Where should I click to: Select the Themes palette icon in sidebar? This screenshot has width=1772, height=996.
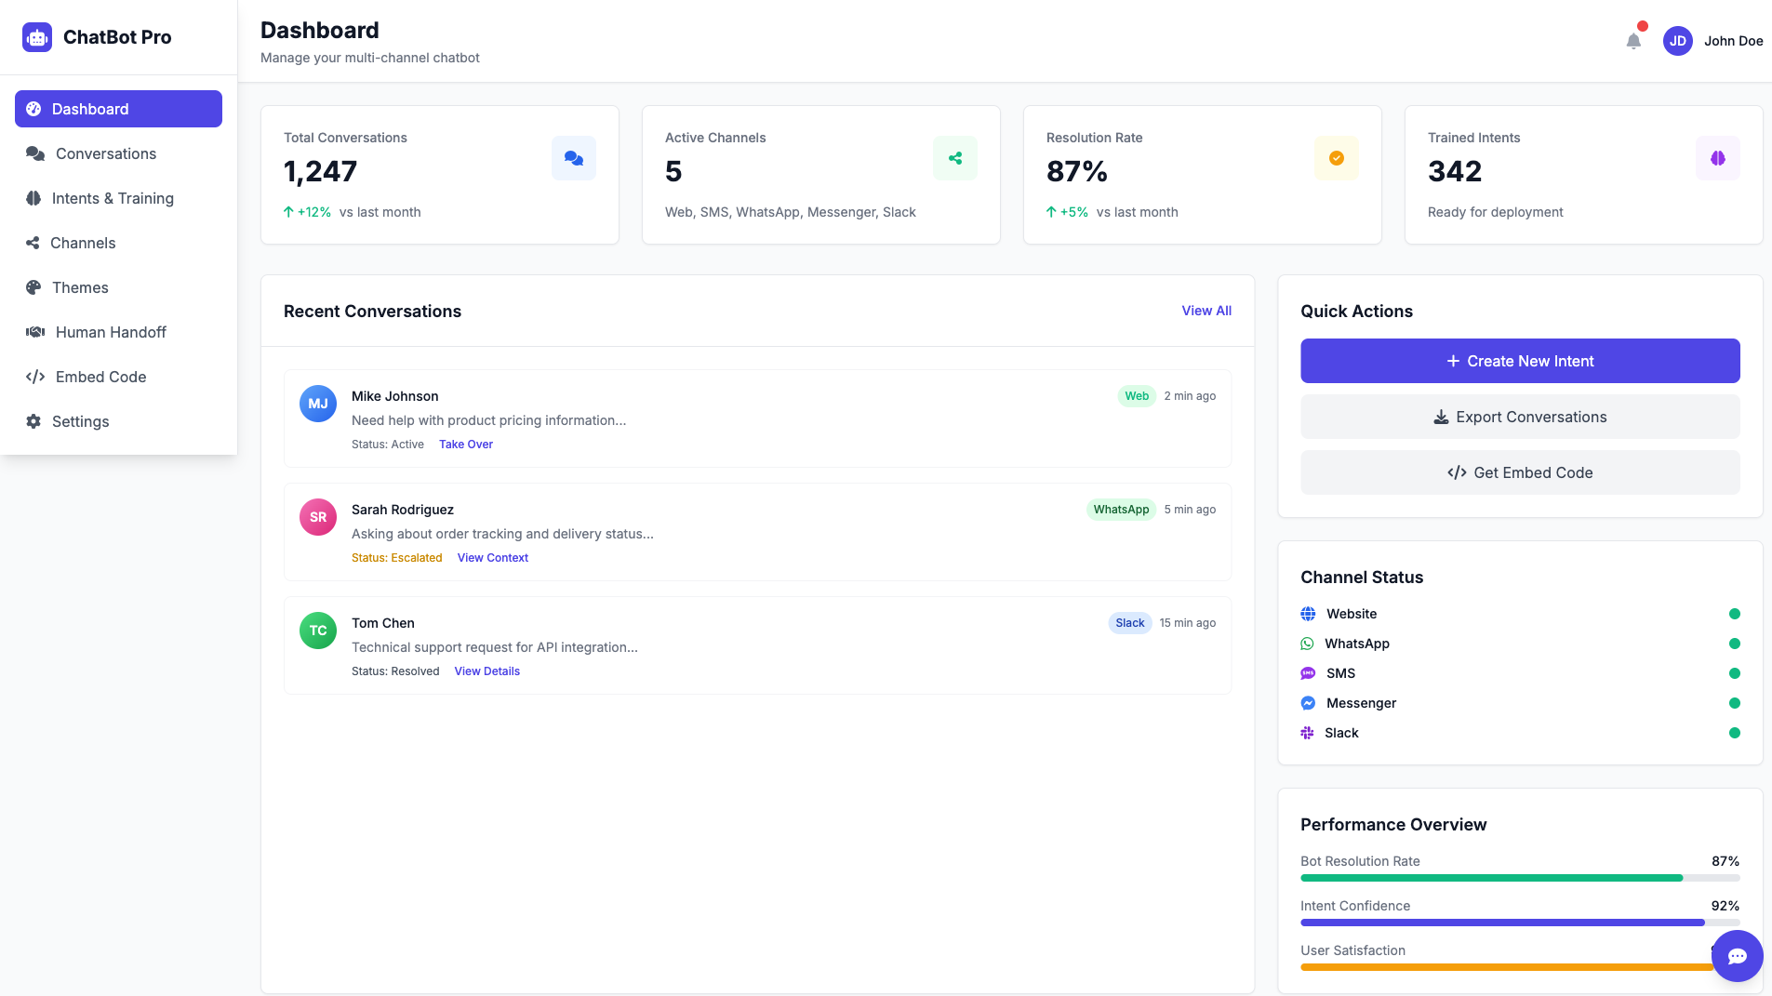click(33, 287)
